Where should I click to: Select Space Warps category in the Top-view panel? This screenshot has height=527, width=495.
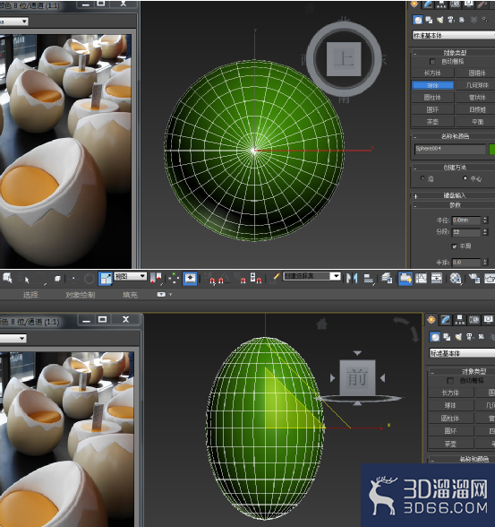pyautogui.click(x=474, y=20)
